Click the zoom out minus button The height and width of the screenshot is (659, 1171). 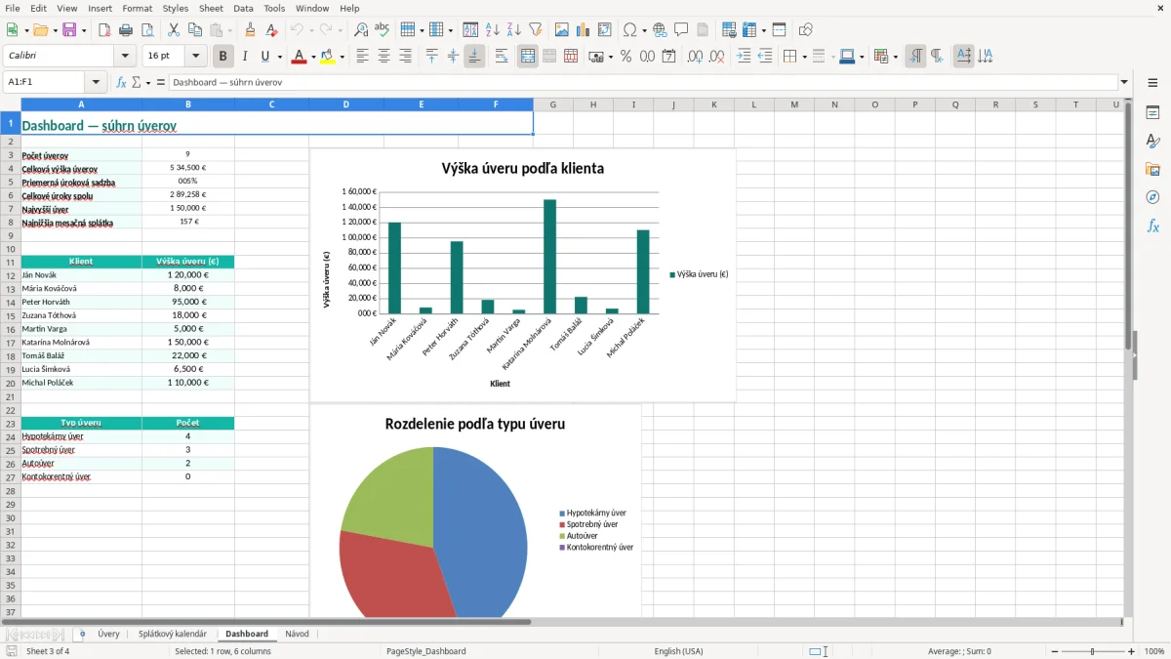click(1055, 651)
